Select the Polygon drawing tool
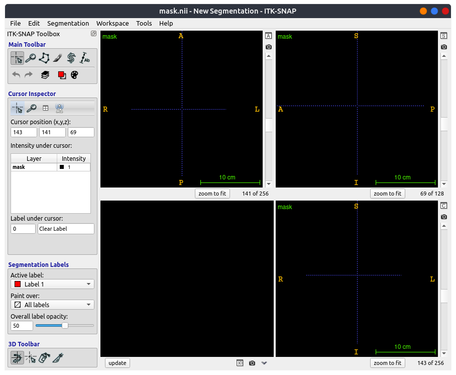This screenshot has height=375, width=456. pyautogui.click(x=44, y=58)
